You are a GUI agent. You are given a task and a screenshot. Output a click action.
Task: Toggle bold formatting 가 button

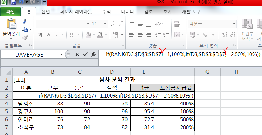[40, 35]
